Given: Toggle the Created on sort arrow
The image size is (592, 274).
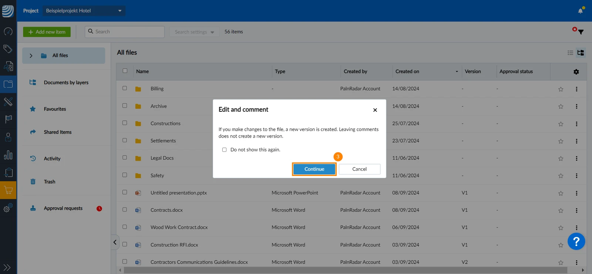Looking at the screenshot, I should 457,72.
